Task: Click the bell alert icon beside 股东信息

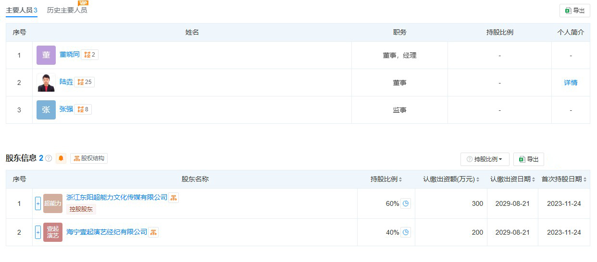Action: pyautogui.click(x=61, y=158)
